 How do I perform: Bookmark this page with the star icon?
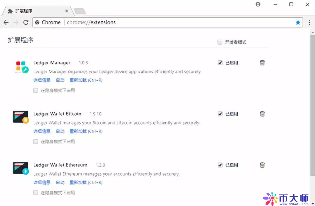(298, 22)
